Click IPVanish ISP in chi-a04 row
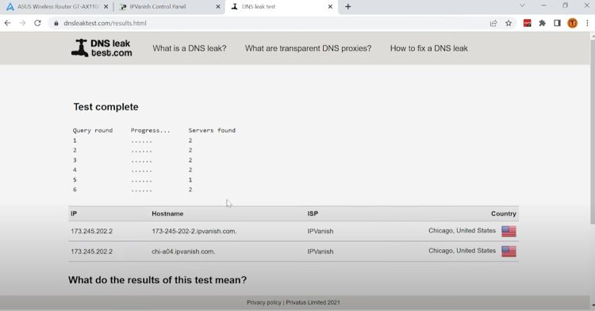Screen dimensions: 595x311 coord(321,251)
